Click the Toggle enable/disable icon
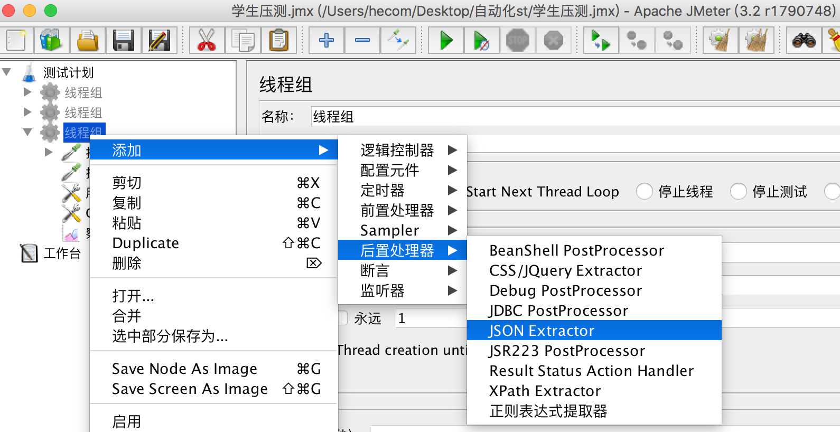 pyautogui.click(x=398, y=40)
